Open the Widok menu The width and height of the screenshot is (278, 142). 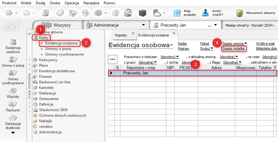(x=26, y=3)
